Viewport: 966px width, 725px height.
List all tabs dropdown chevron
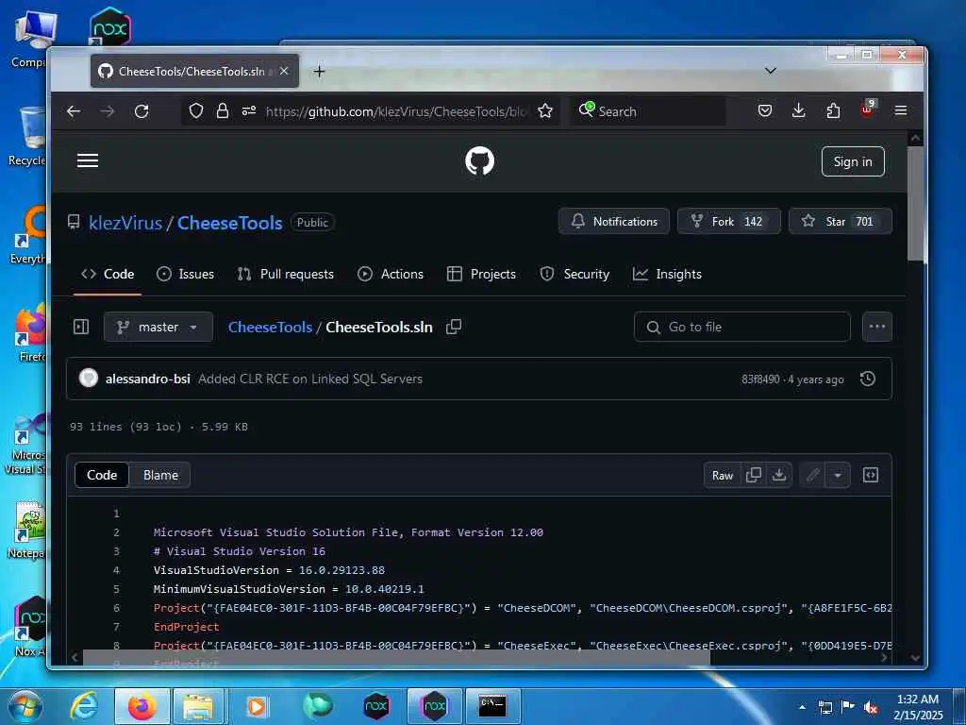click(x=770, y=71)
